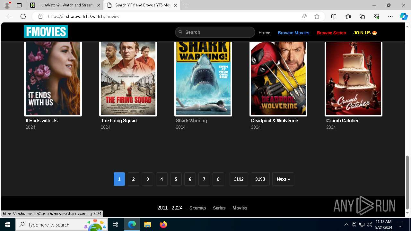
Task: Open Task View on taskbar
Action: (x=116, y=225)
